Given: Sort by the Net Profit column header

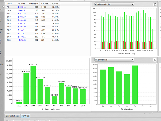Looking at the screenshot, I should 21,4.
